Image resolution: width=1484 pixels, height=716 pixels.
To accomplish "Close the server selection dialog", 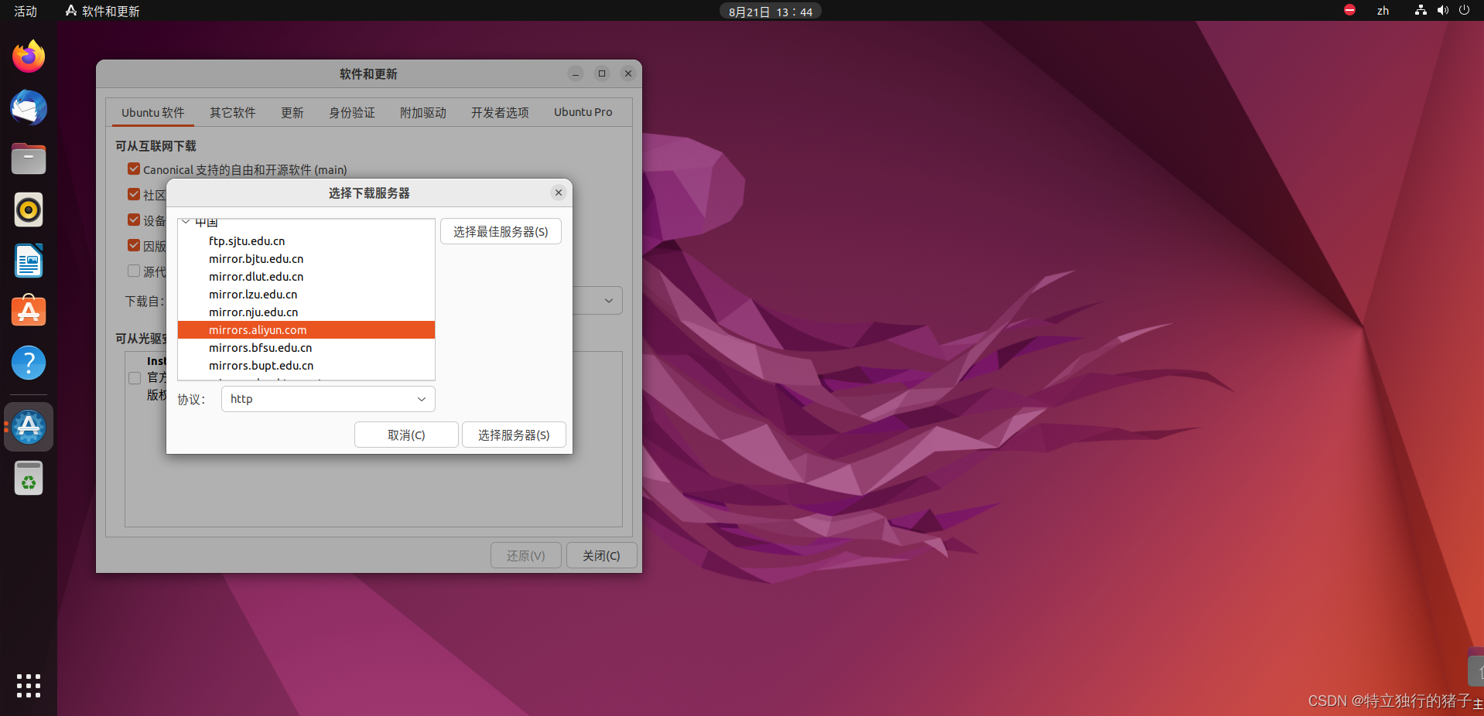I will point(559,193).
